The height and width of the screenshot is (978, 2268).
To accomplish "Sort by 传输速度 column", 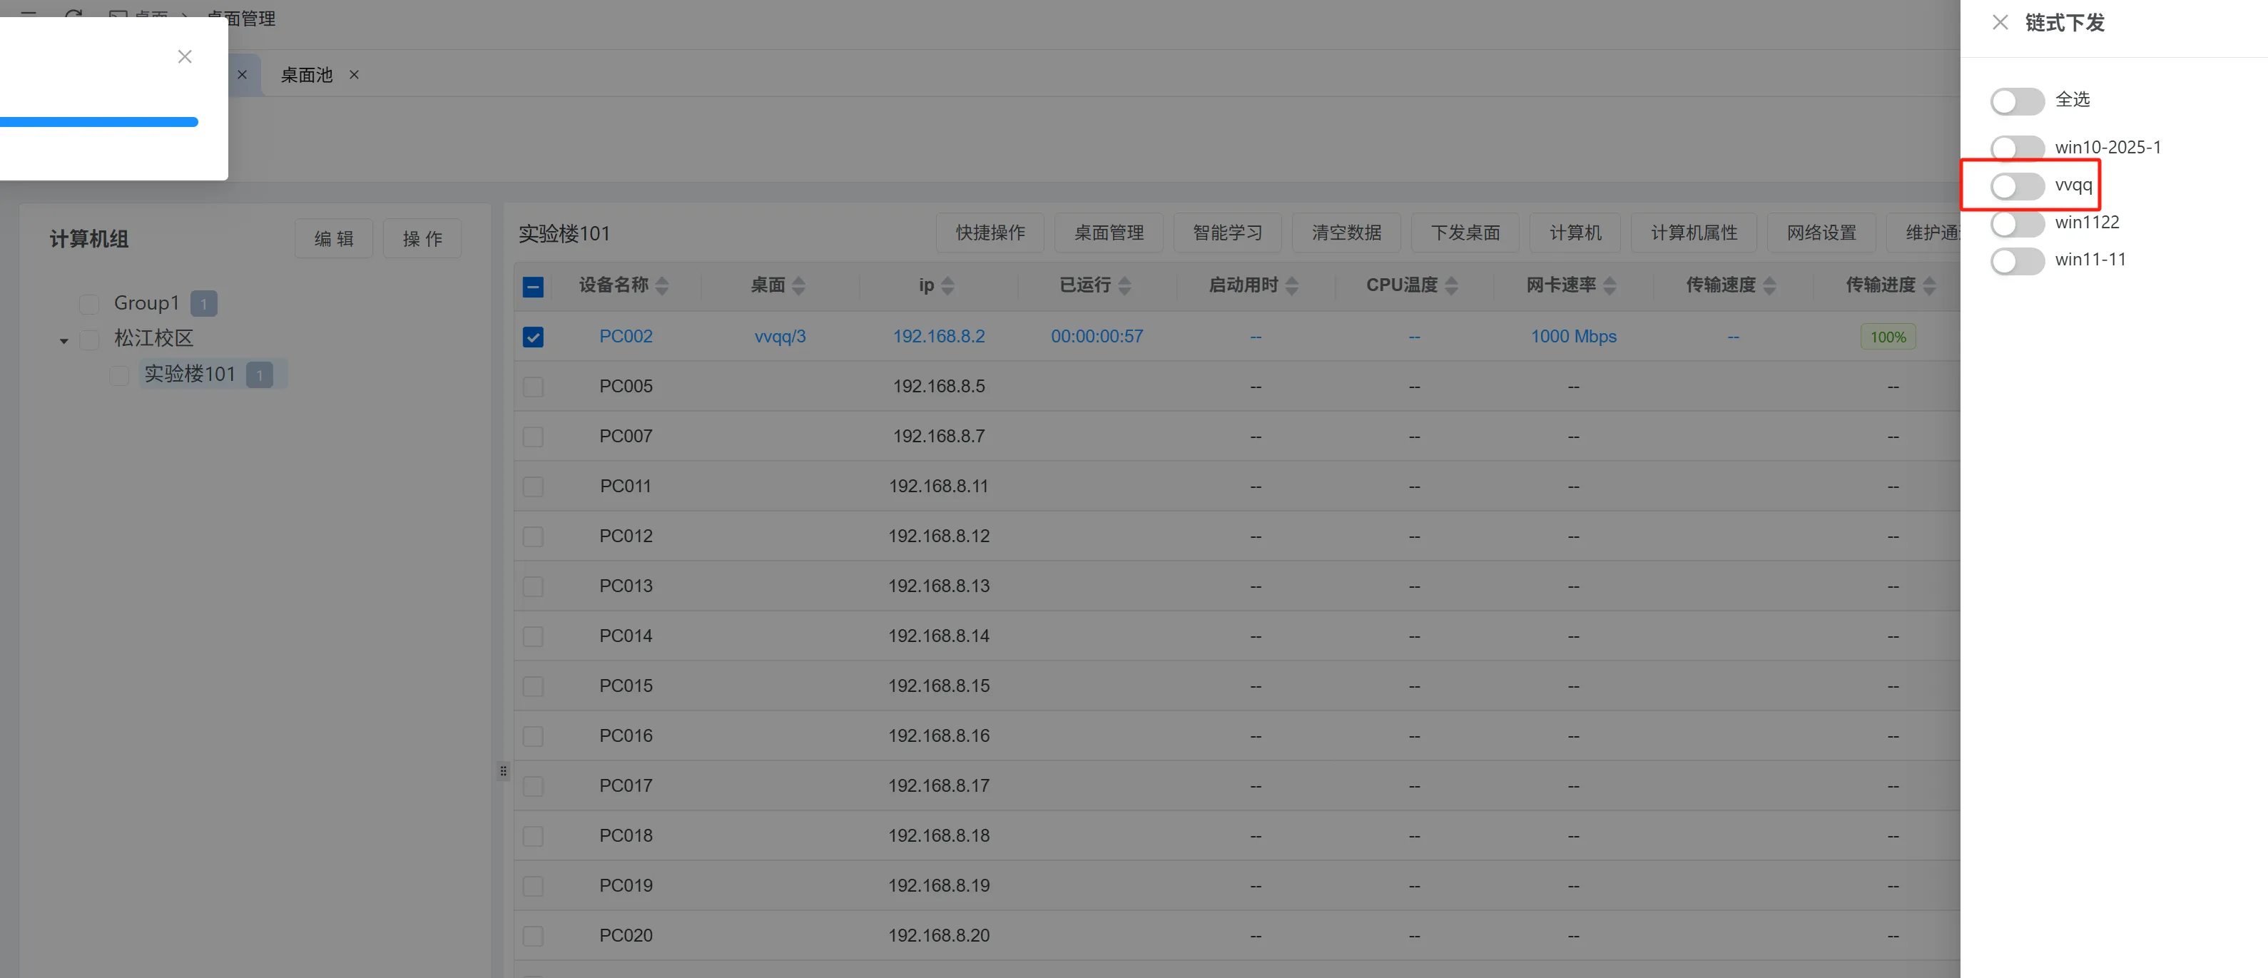I will tap(1770, 285).
